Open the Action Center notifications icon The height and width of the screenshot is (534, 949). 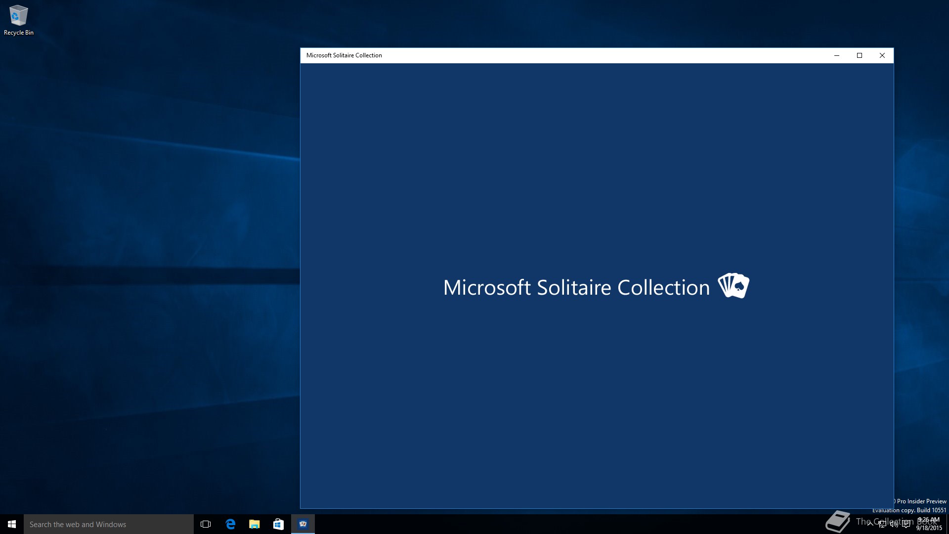(906, 524)
